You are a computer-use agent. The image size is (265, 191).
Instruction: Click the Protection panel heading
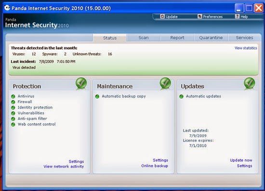point(27,86)
